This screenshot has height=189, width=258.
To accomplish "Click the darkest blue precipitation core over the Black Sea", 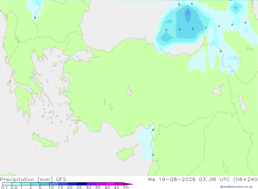I will 188,12.
